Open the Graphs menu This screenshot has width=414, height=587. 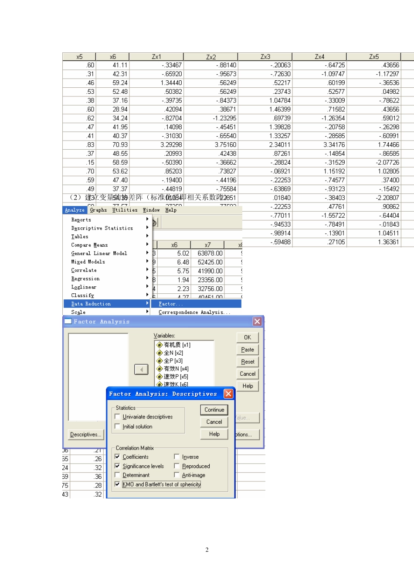(98, 210)
